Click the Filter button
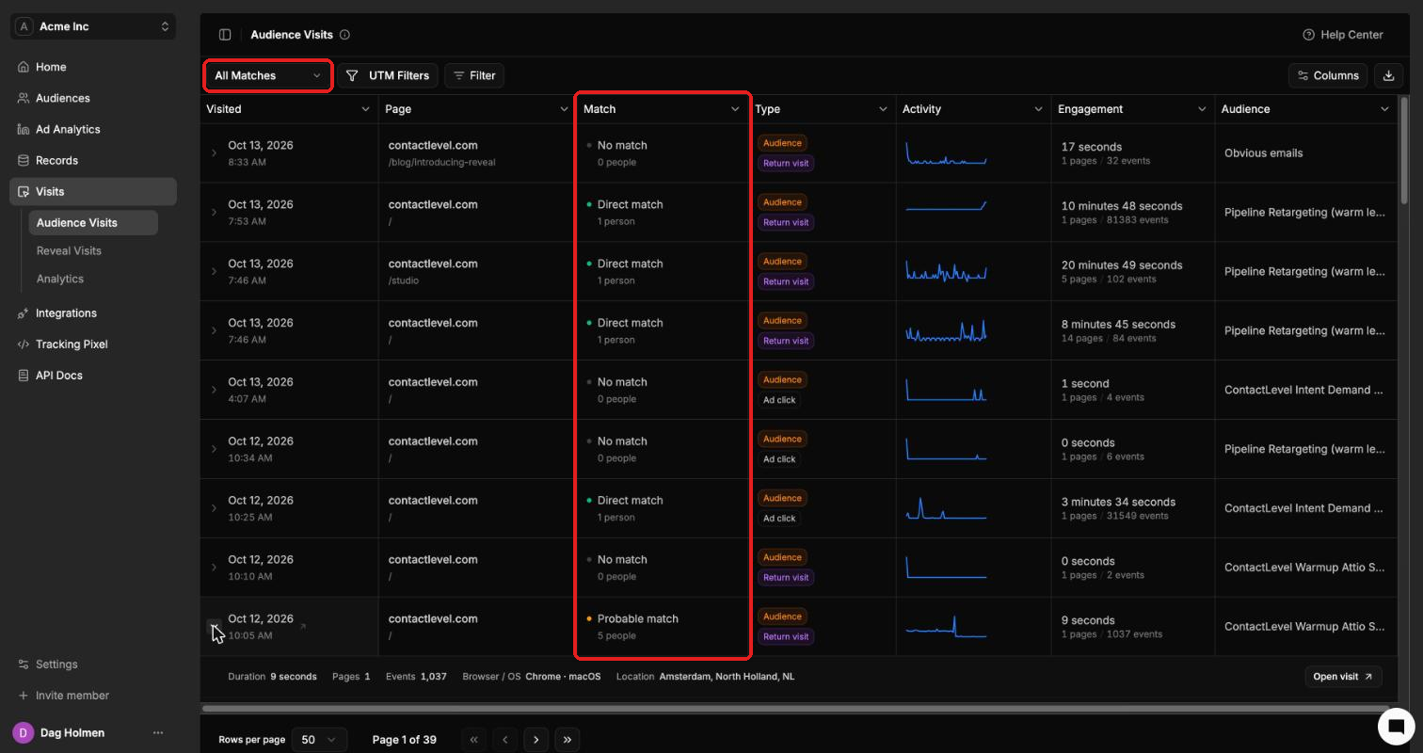The image size is (1423, 753). pos(474,75)
